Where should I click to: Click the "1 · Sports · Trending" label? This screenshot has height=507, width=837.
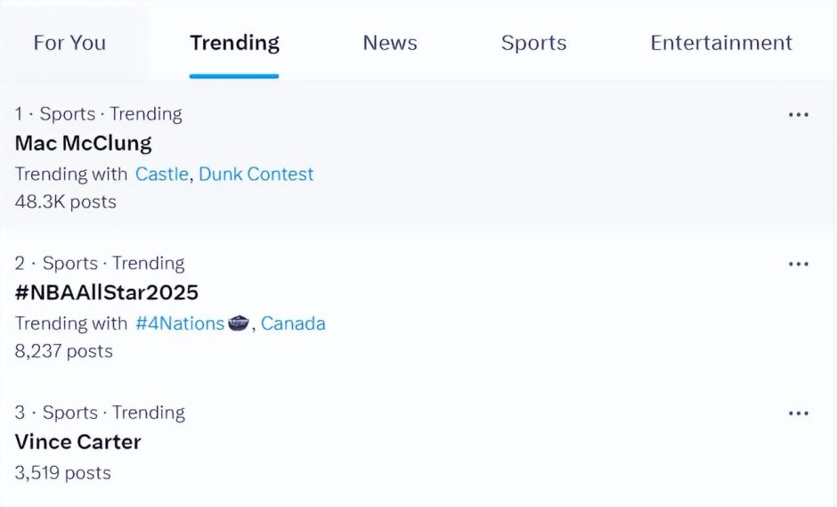pos(98,114)
